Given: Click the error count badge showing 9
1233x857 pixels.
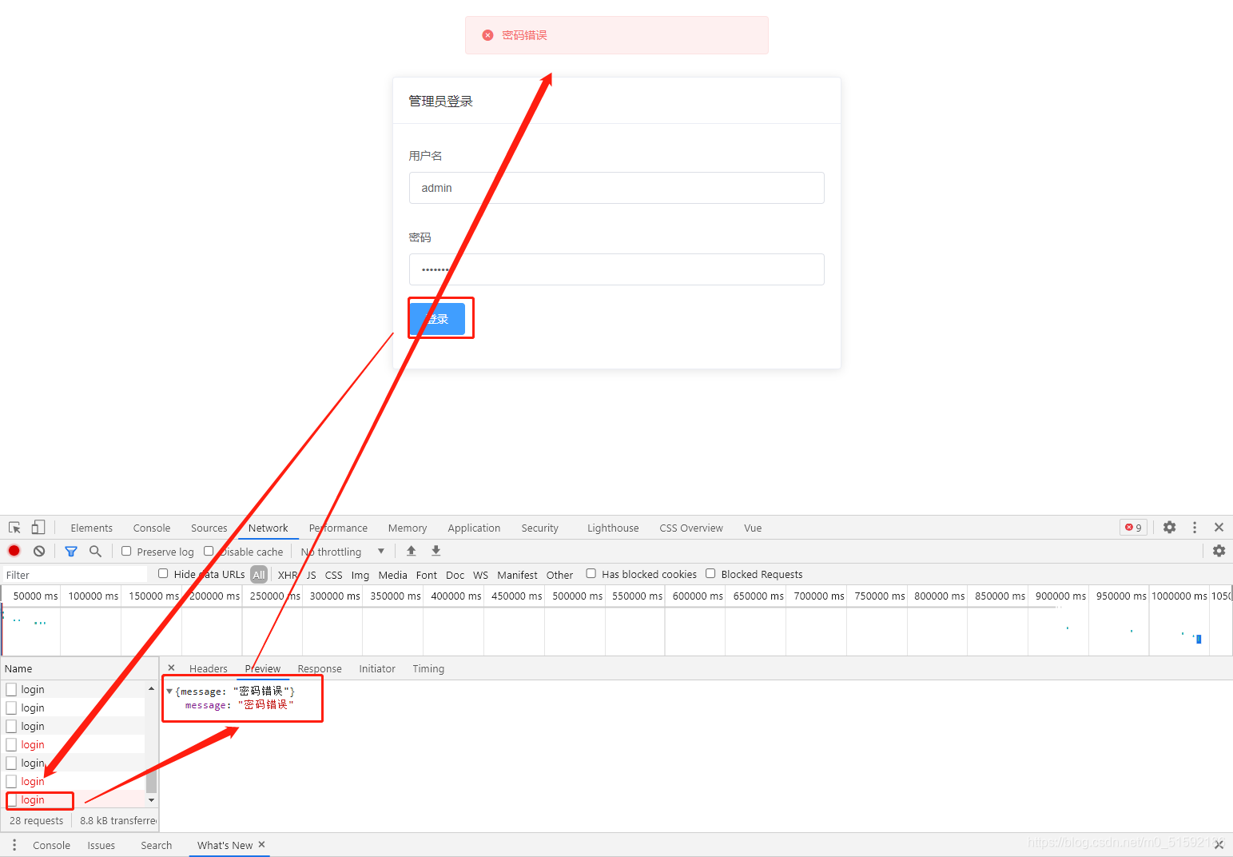Looking at the screenshot, I should click(x=1133, y=528).
